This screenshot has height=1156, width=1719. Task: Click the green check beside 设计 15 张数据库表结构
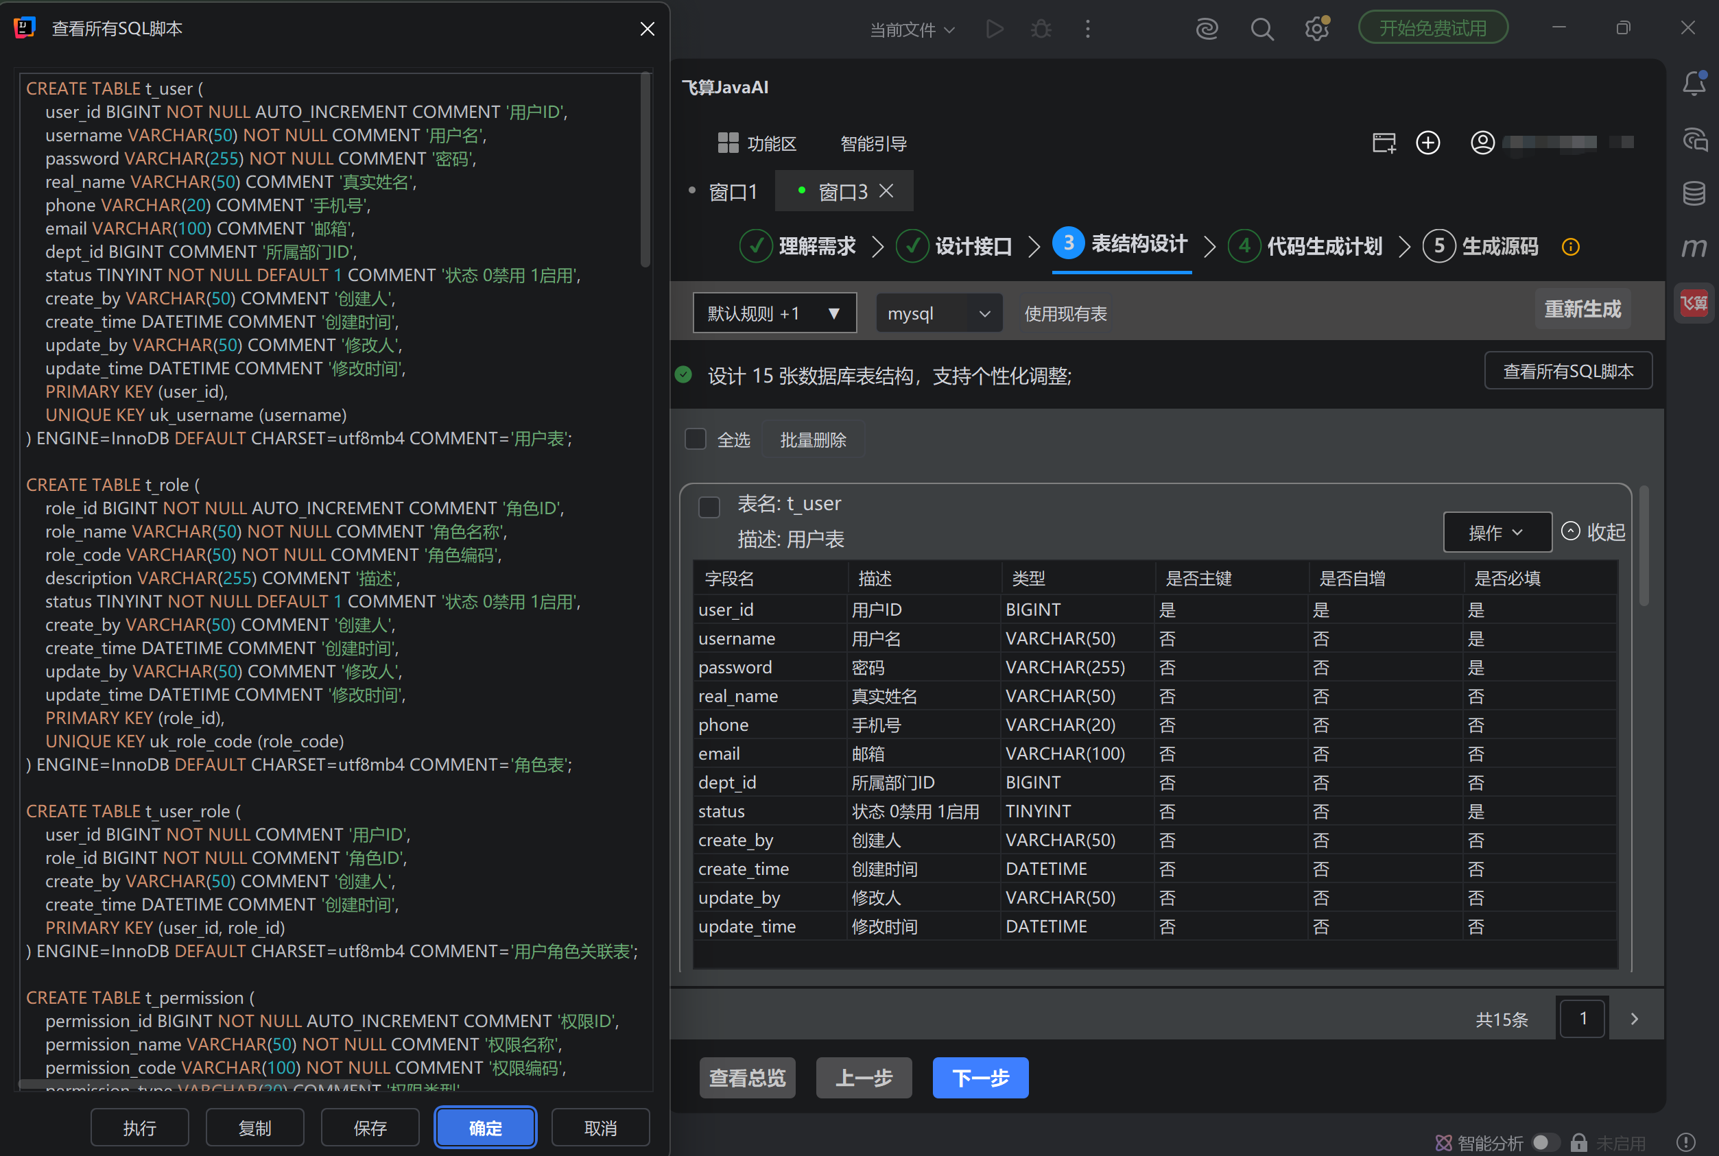click(684, 374)
